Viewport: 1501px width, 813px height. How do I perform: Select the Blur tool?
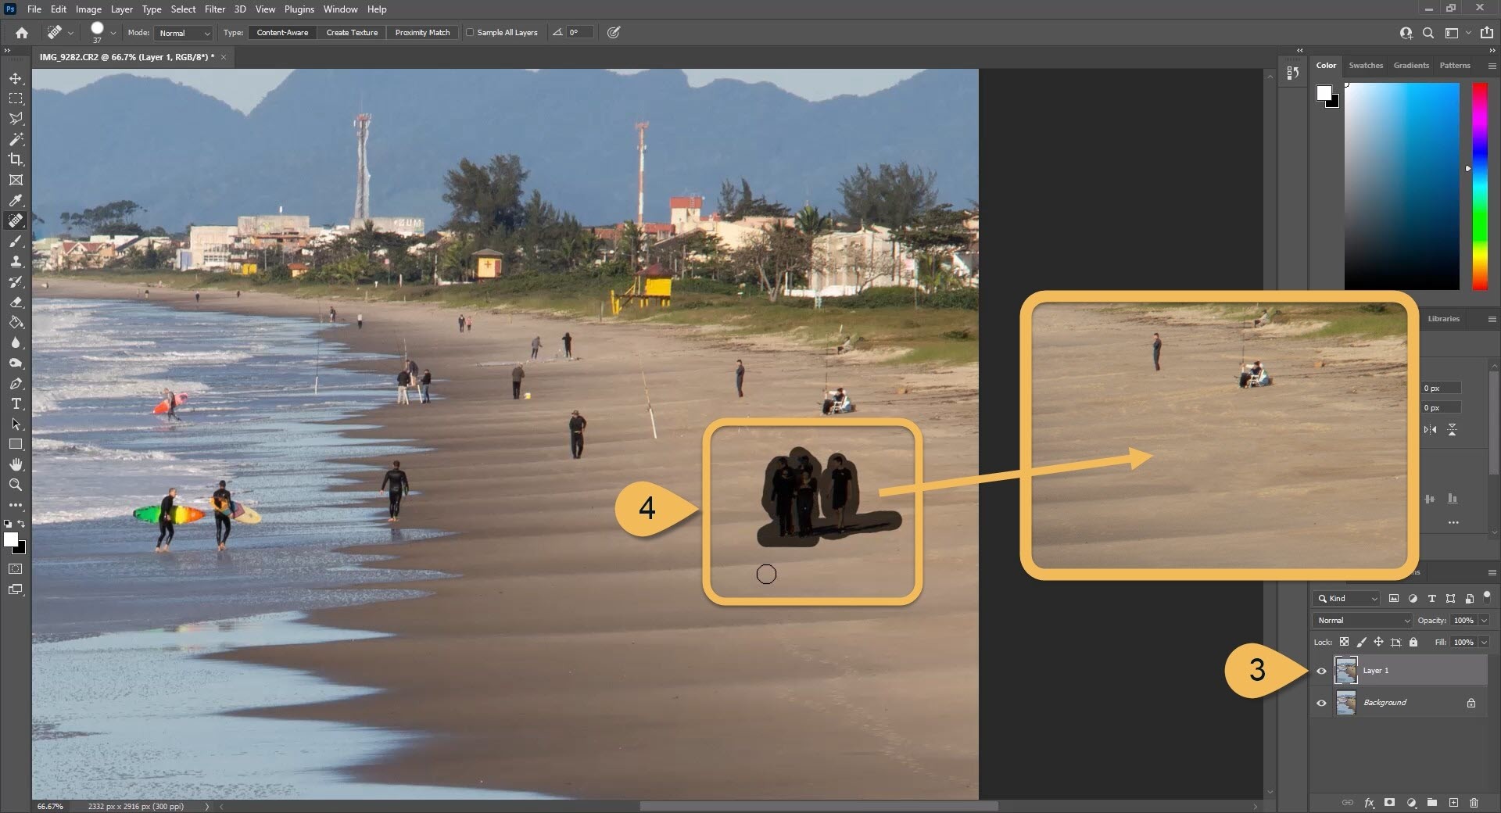[16, 343]
